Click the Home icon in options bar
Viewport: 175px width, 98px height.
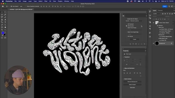[3, 7]
